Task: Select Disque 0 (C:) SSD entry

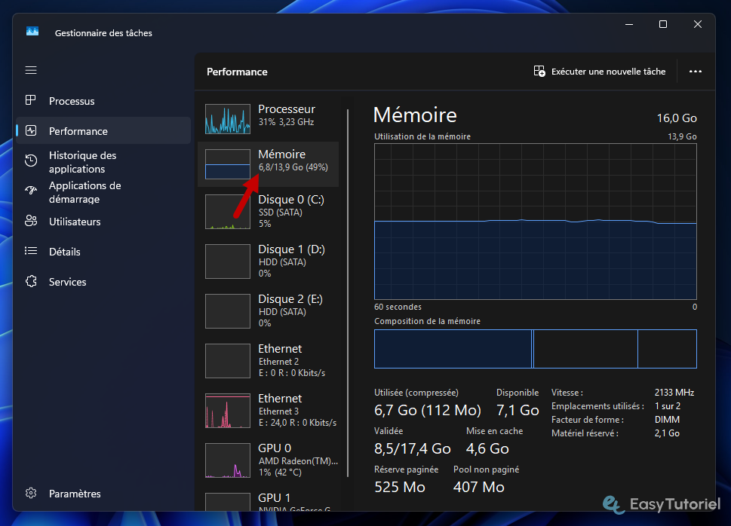Action: pos(268,211)
